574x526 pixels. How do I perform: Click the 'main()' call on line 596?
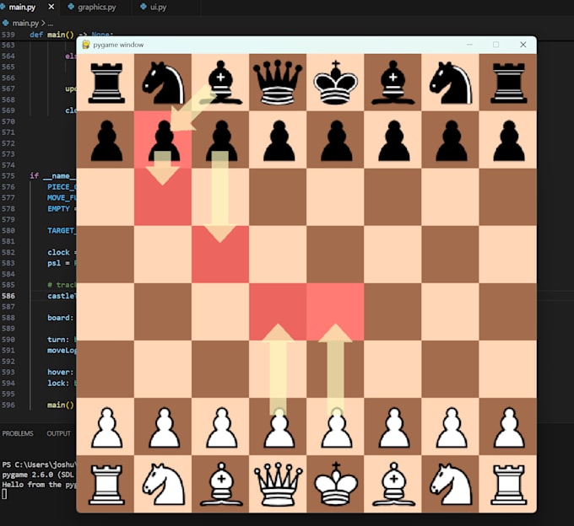point(61,405)
